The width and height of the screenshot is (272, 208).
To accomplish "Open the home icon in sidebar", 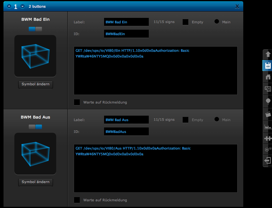I will [x=268, y=77].
